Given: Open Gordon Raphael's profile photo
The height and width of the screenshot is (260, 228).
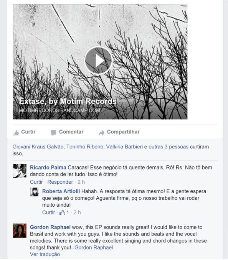Looking at the screenshot, I should 20,230.
